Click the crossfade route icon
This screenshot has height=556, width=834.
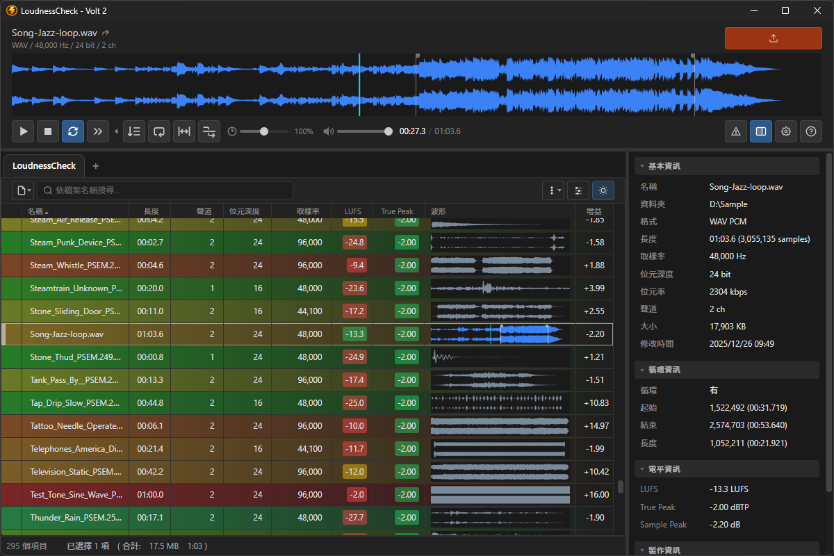[209, 131]
